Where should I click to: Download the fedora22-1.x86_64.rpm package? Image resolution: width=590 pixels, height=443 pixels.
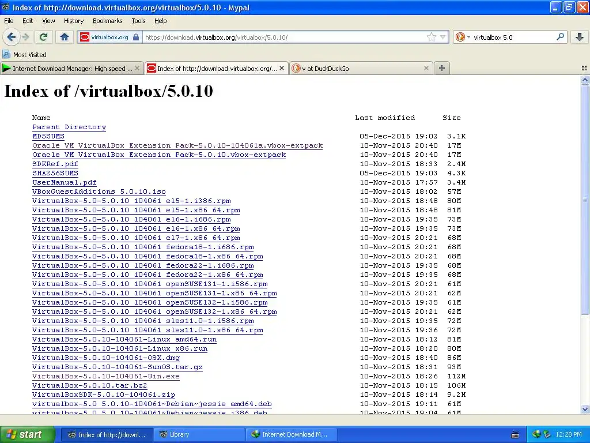point(147,275)
